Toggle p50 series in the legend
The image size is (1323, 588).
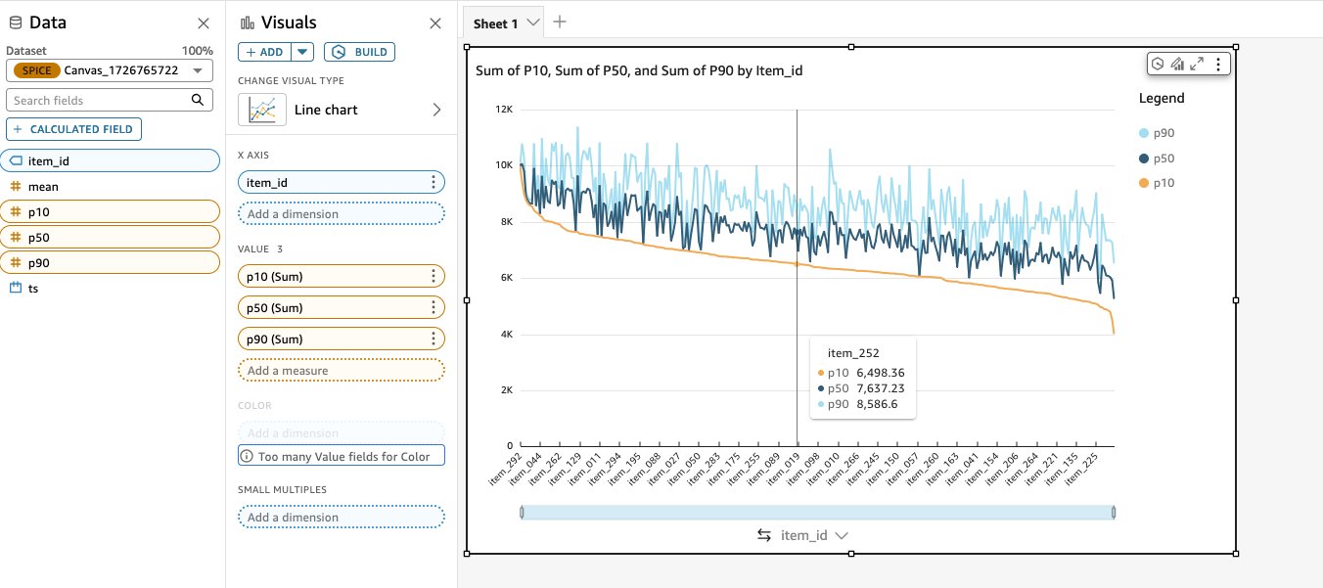(1157, 158)
